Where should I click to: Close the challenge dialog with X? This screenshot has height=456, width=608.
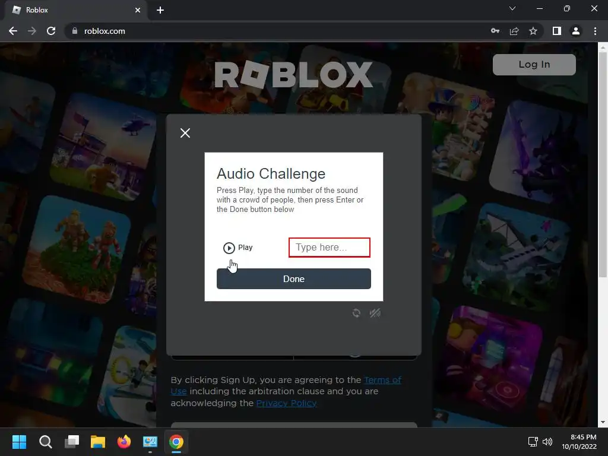pos(185,133)
